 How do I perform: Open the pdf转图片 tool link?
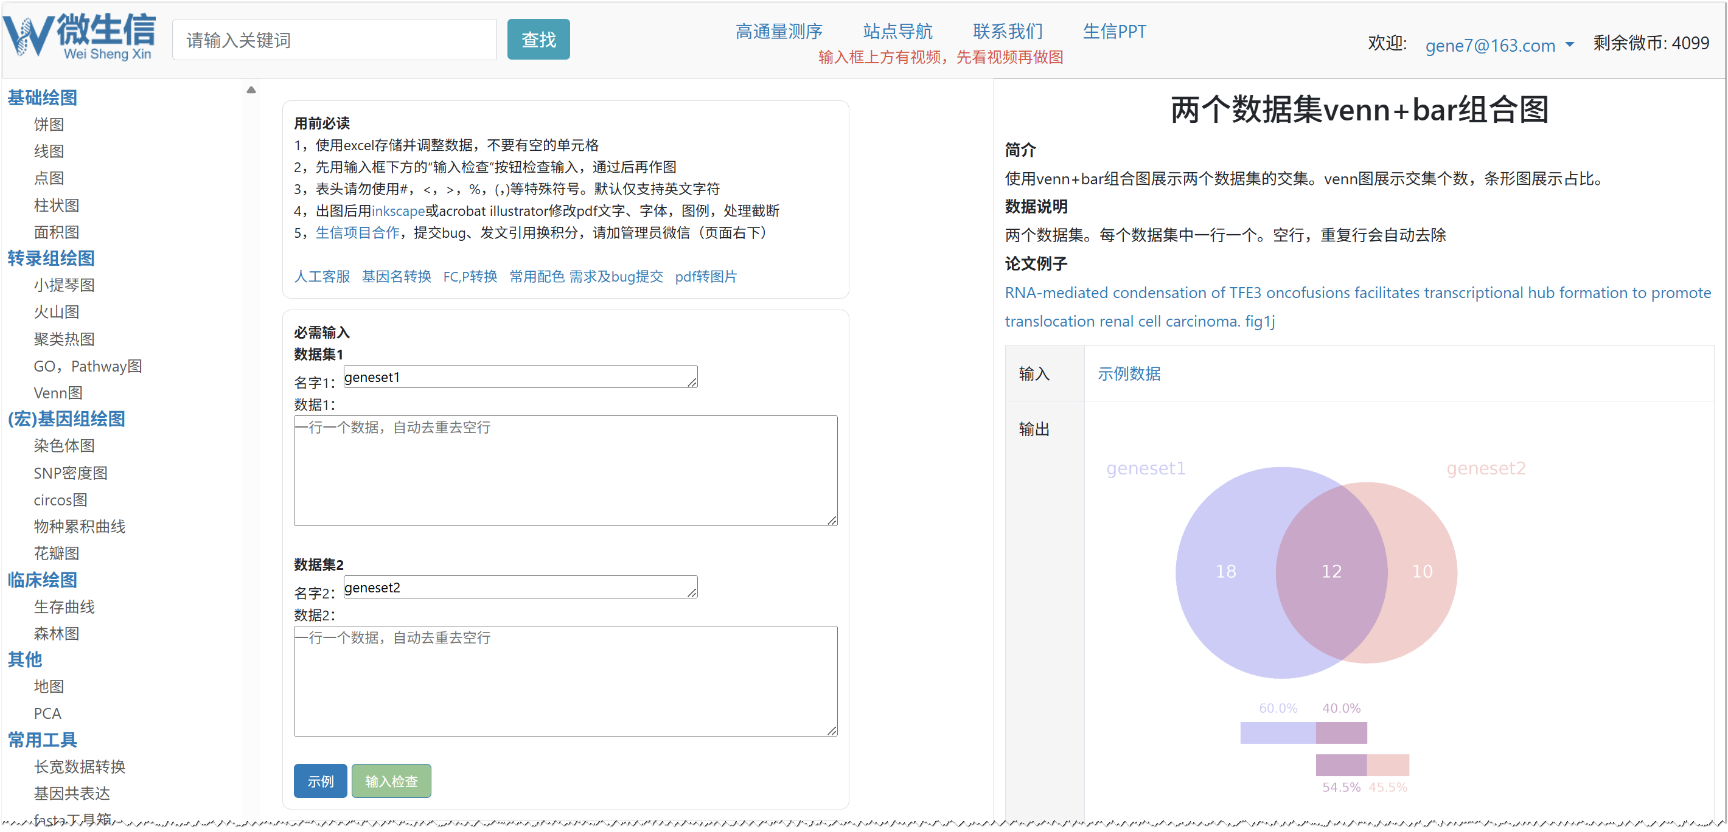[x=705, y=277]
